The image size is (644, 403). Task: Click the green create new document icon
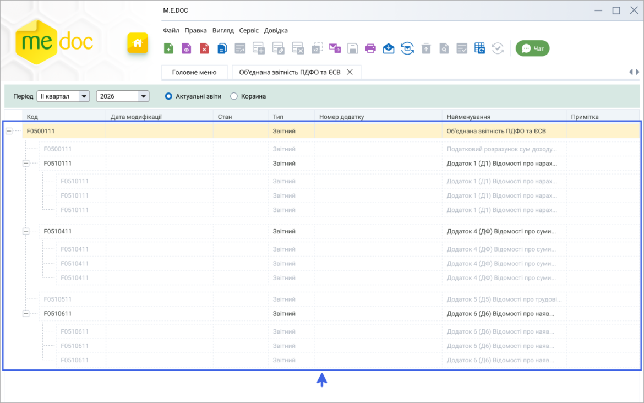[x=168, y=48]
